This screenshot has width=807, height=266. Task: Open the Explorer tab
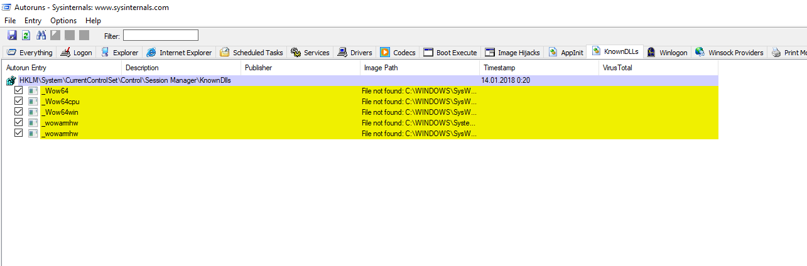pyautogui.click(x=119, y=53)
